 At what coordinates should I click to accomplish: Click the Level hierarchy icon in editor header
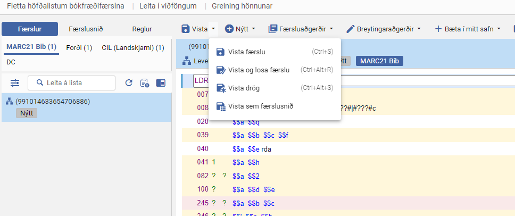187,61
